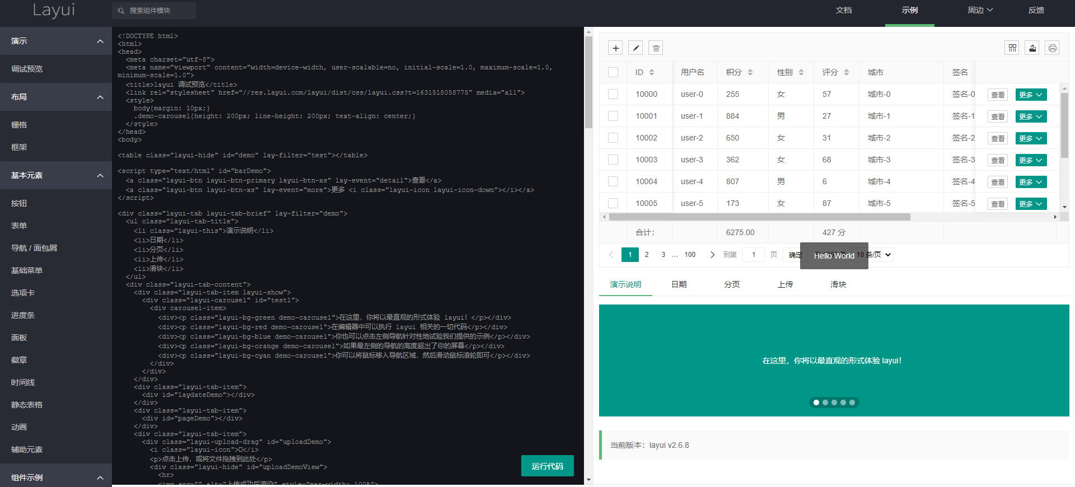The image size is (1075, 487).
Task: Open 反馈 in the top navigation
Action: click(1036, 10)
